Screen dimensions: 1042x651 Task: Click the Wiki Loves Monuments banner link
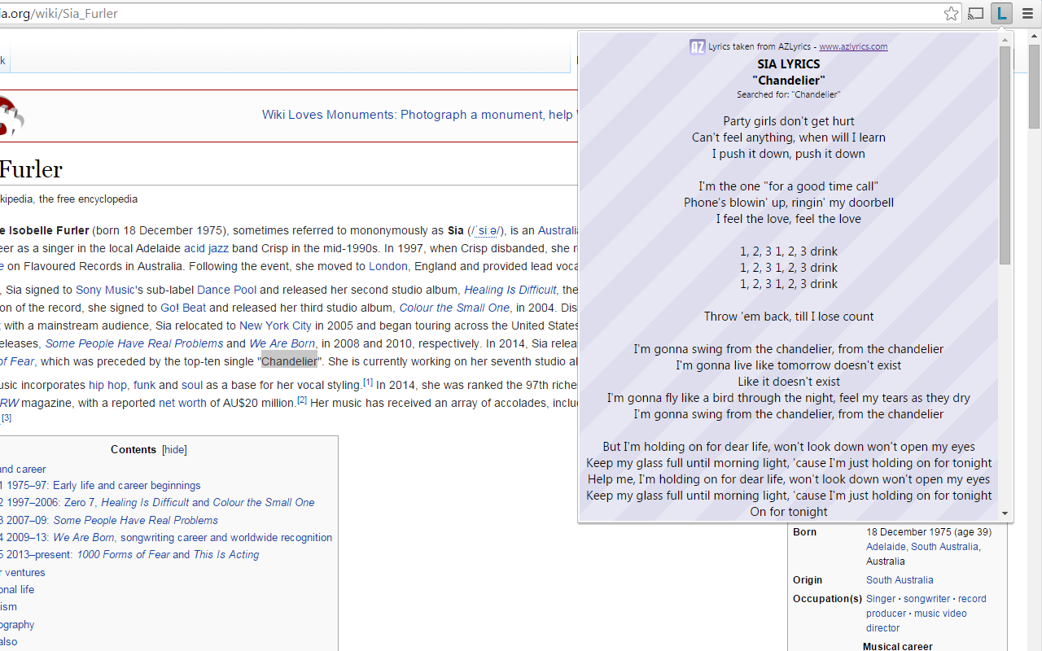point(417,115)
